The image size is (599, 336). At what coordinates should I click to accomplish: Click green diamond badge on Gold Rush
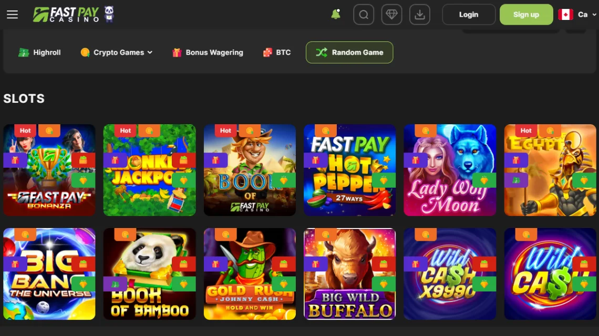(284, 284)
